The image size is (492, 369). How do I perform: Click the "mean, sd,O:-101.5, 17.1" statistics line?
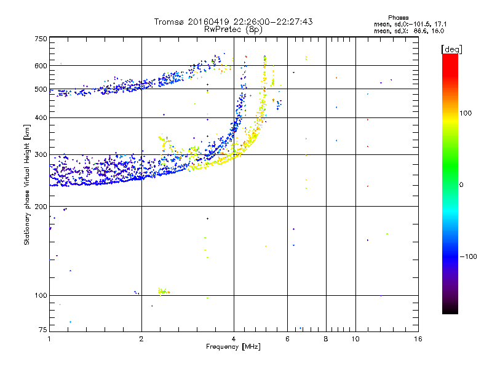410,25
